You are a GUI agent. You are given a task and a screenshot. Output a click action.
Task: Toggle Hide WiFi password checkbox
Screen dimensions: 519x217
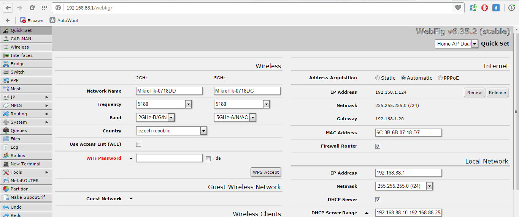pos(208,159)
